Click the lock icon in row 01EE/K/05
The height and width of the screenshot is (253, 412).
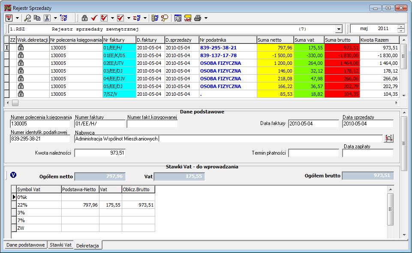[x=21, y=55]
